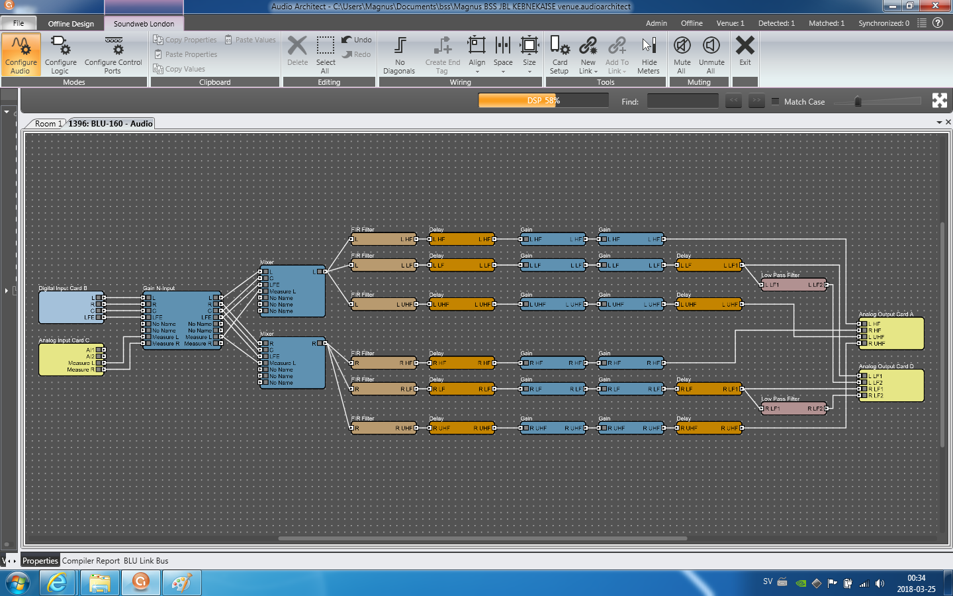Select the L LF1 Low Pass Filter block
The image size is (953, 596).
click(794, 285)
